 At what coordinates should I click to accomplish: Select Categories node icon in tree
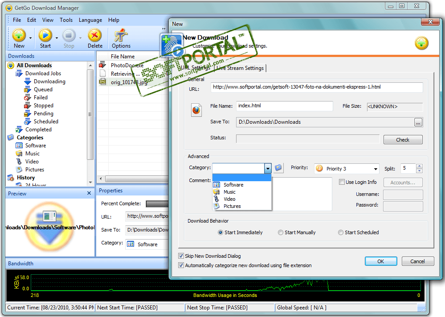tap(11, 138)
